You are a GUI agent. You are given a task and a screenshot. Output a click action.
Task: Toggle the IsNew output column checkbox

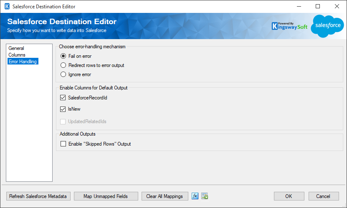(x=63, y=109)
